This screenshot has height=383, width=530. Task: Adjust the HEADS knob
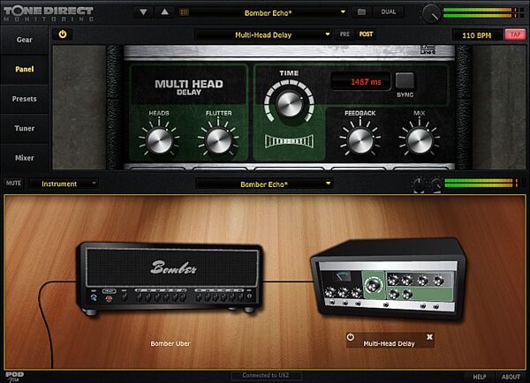pos(159,140)
